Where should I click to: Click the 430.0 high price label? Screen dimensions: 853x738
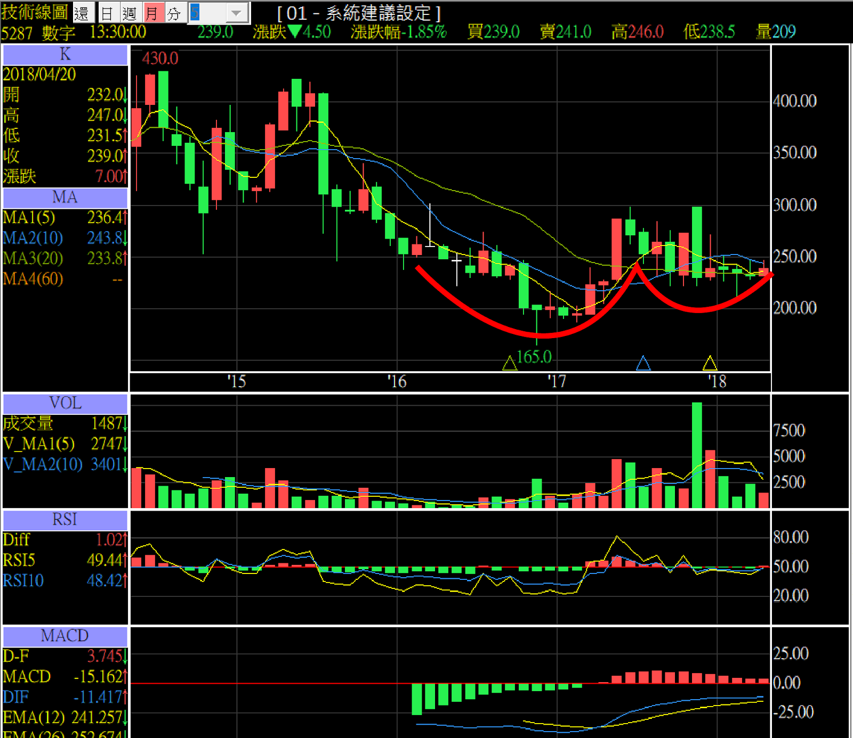160,58
